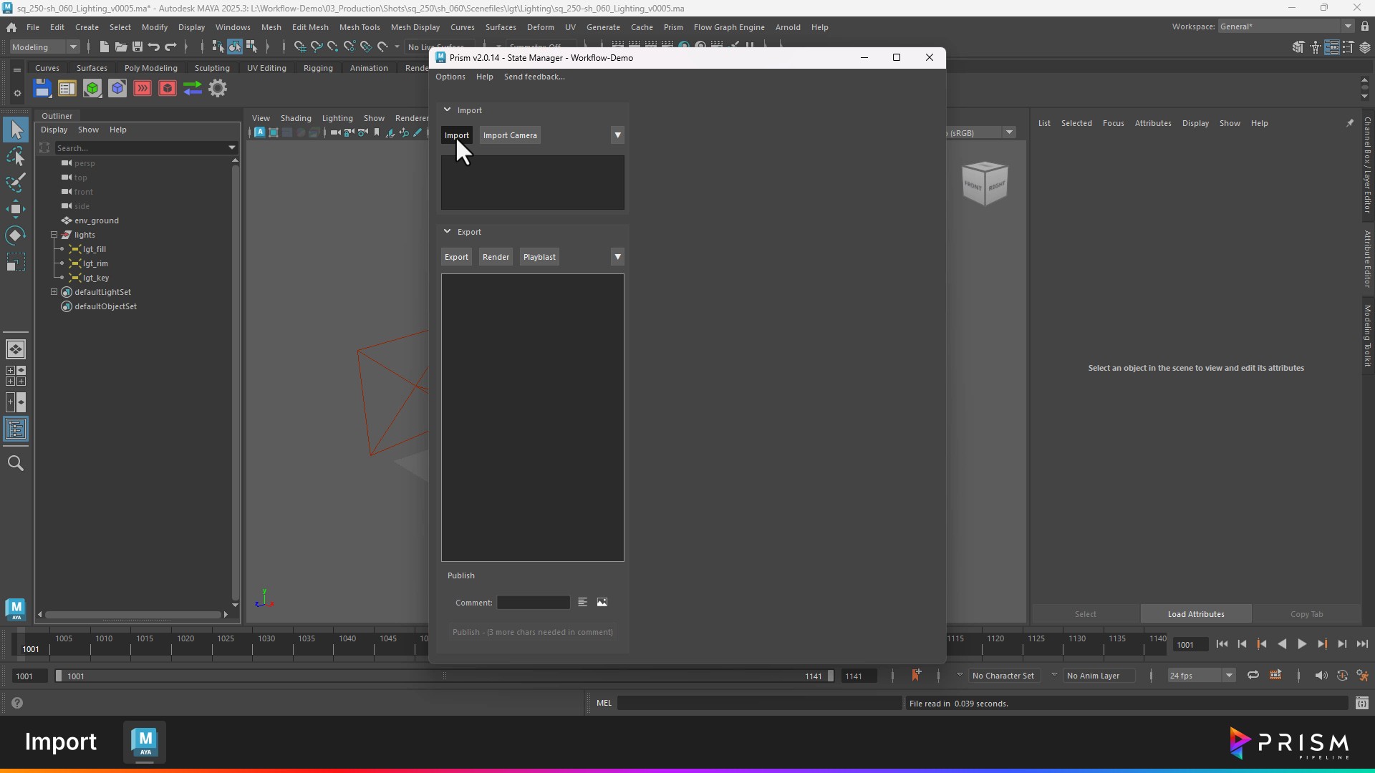Activate the Move tool in toolbox

pos(16,210)
